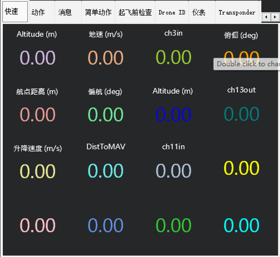The width and height of the screenshot is (280, 257).
Task: Click the purple value under the top-left Altitude (m) label
Action: 38,58
